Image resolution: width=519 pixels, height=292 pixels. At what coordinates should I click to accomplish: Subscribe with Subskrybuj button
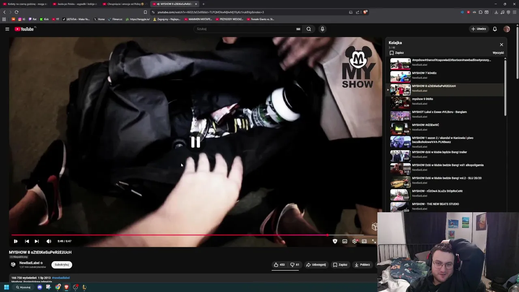click(62, 264)
